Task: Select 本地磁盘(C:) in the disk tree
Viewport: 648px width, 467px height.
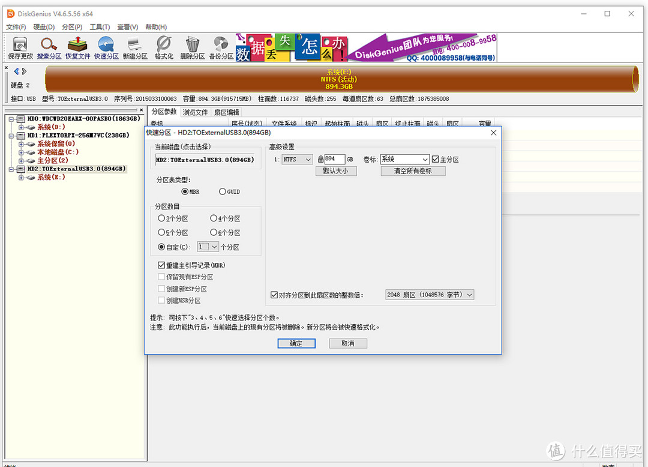Action: [58, 152]
